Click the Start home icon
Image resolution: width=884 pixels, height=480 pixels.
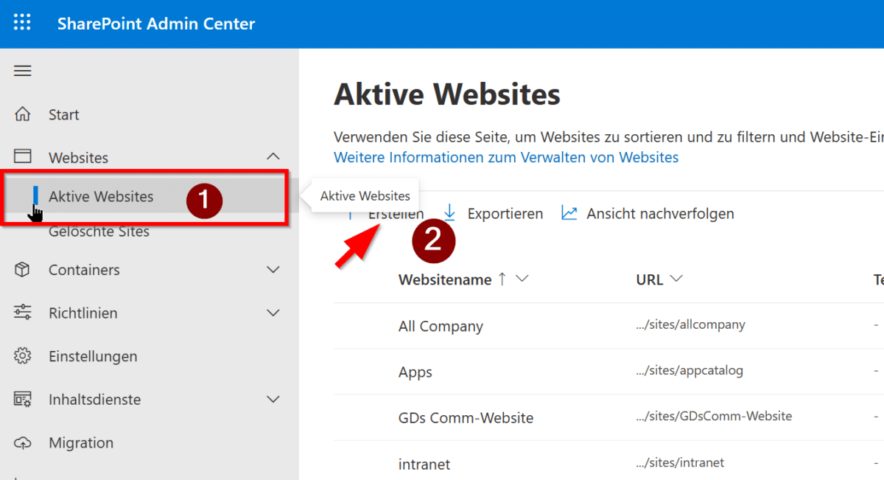pyautogui.click(x=23, y=114)
